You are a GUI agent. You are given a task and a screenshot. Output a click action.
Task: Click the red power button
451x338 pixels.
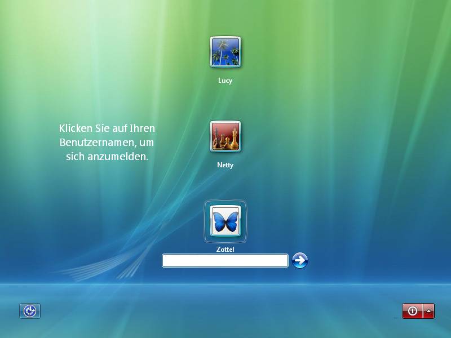pos(413,311)
